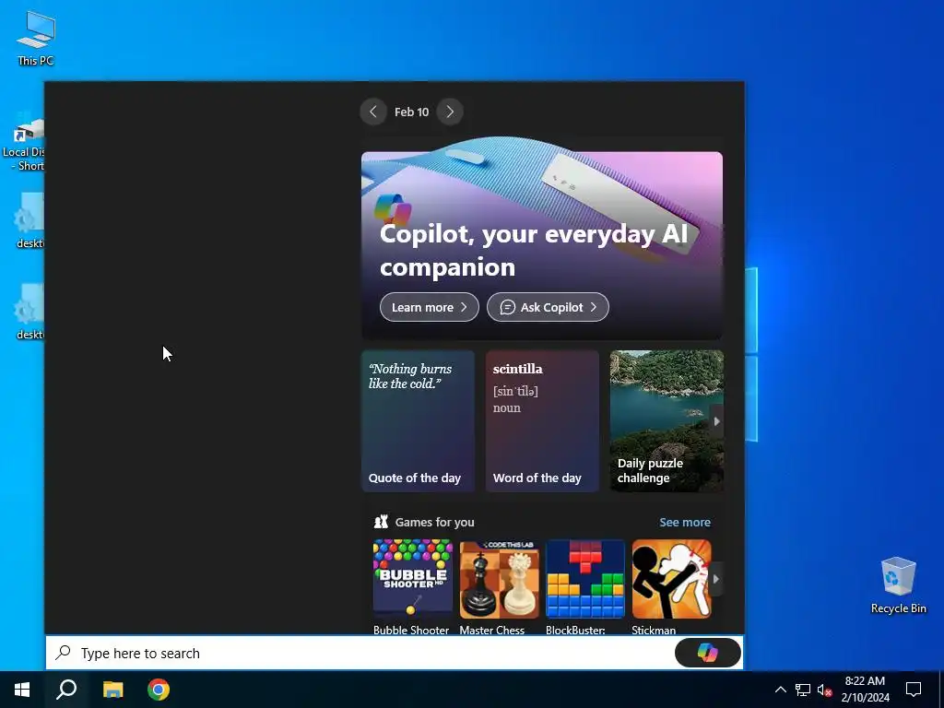Screen dimensions: 944x708
Task: Click the Ask Copilot button
Action: [x=548, y=307]
